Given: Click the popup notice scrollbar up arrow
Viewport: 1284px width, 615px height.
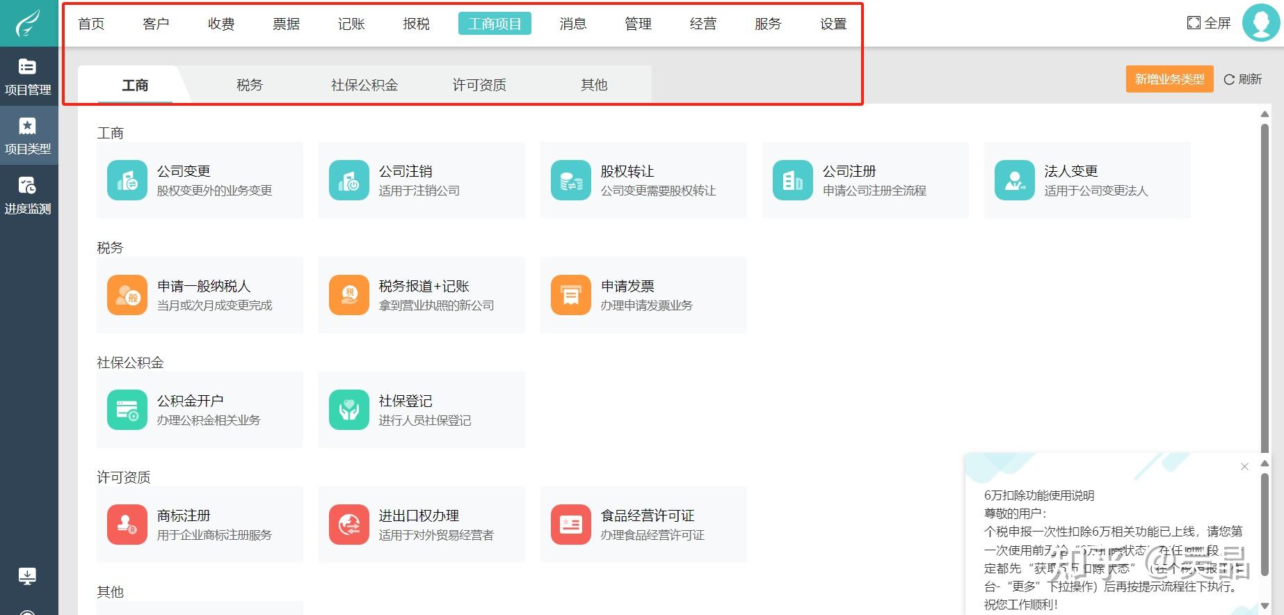Looking at the screenshot, I should pyautogui.click(x=1265, y=463).
